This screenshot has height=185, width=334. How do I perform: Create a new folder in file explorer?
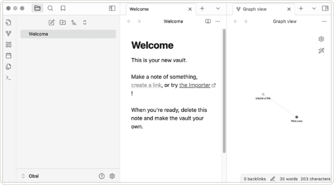63,22
